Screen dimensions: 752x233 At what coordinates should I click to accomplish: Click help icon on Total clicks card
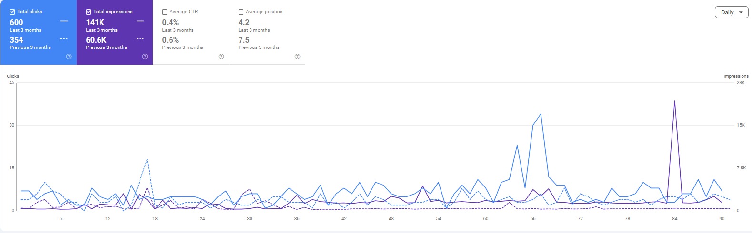[69, 56]
